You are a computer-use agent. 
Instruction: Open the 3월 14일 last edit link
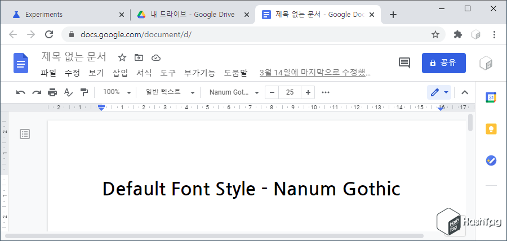click(x=315, y=73)
